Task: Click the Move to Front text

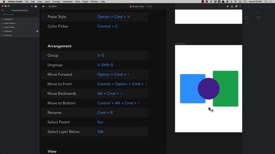Action: click(59, 84)
